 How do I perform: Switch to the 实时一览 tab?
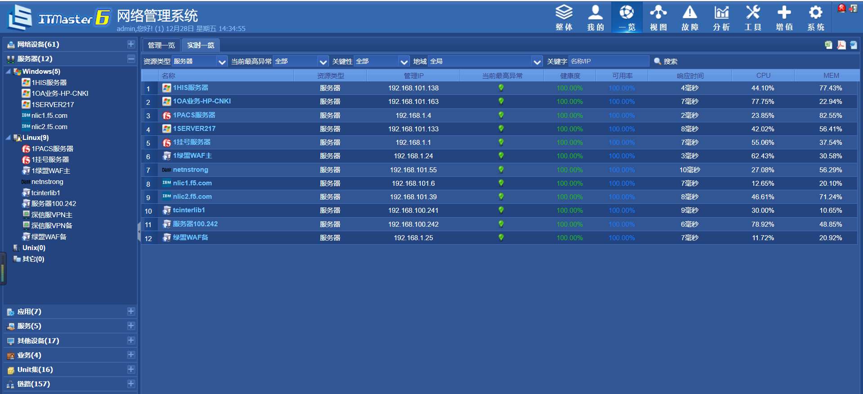pos(200,45)
